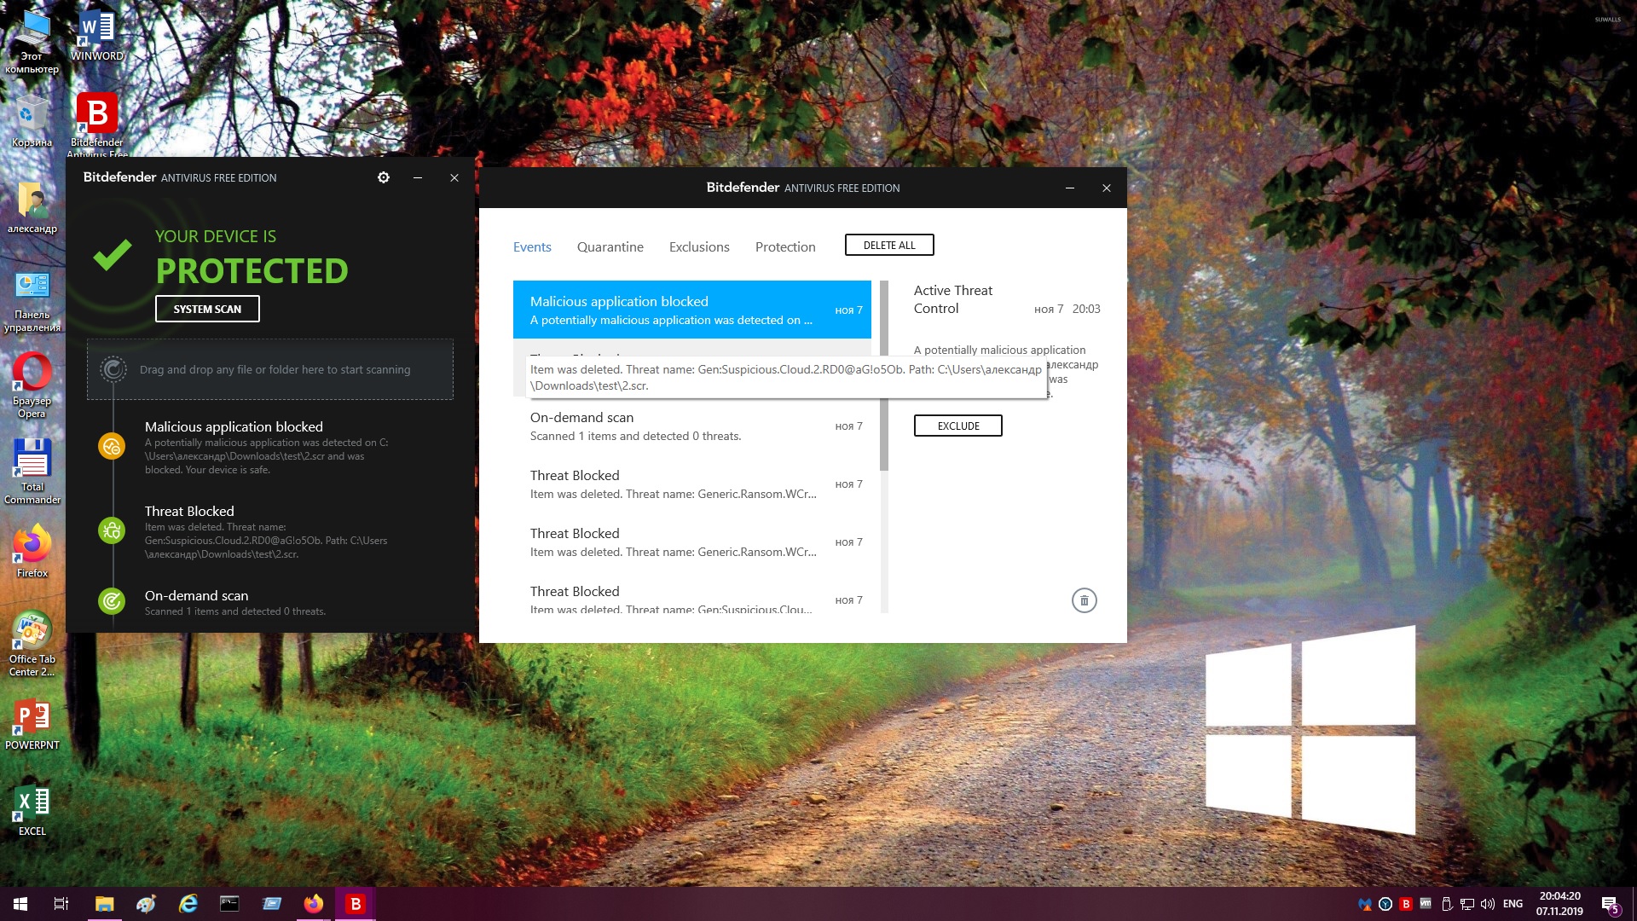Click the green protected checkmark icon
This screenshot has width=1637, height=921.
tap(113, 255)
